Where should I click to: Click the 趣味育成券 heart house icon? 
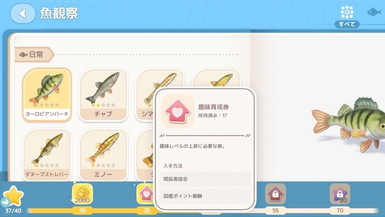(178, 111)
